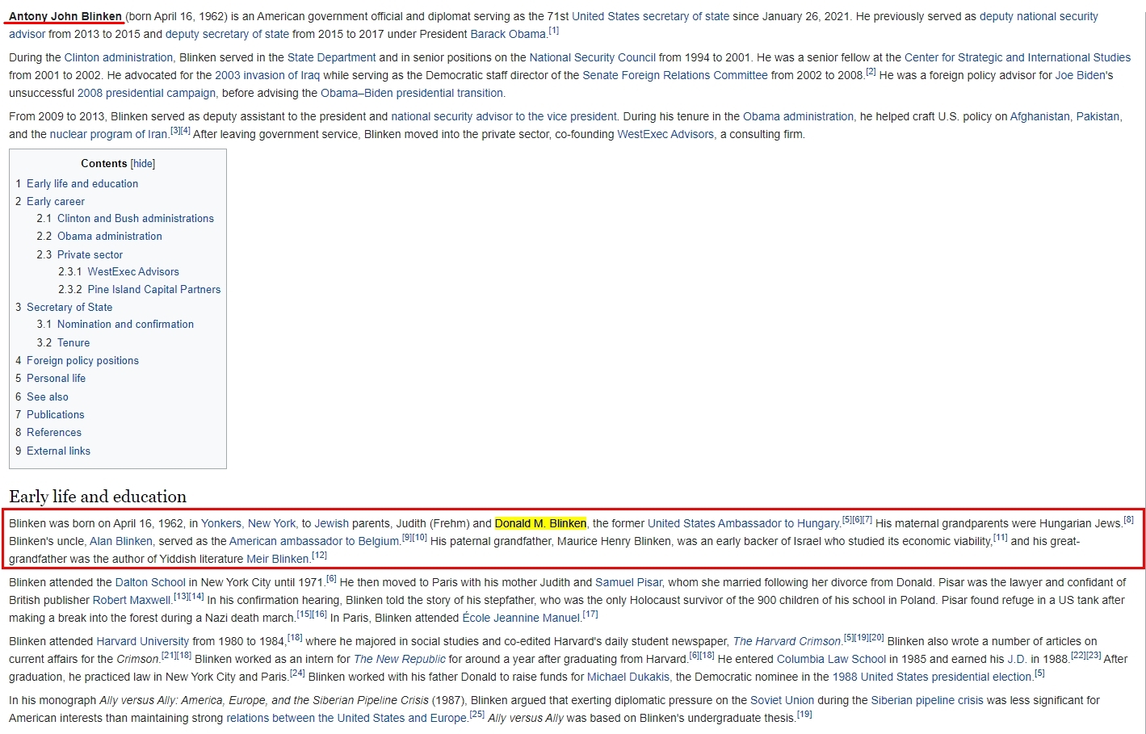
Task: Open Soviet Union link
Action: click(782, 700)
